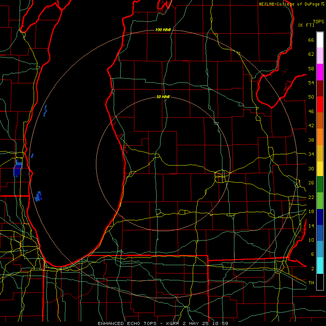Click the 30 value on the legend
Viewport: 326px width, 326px height.
311,168
